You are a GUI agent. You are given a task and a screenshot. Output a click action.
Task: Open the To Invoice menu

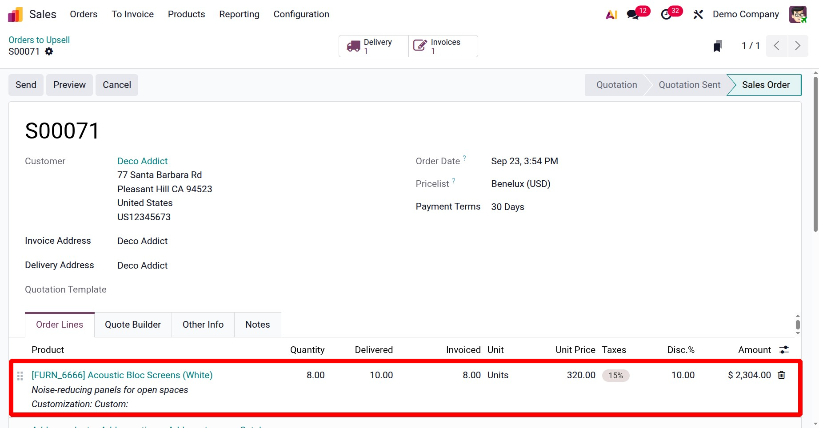pos(132,14)
